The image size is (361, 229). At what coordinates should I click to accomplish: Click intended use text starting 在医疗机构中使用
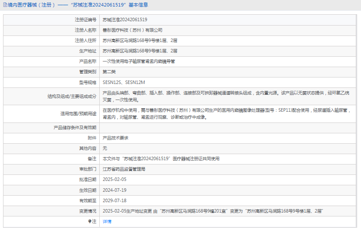227,113
